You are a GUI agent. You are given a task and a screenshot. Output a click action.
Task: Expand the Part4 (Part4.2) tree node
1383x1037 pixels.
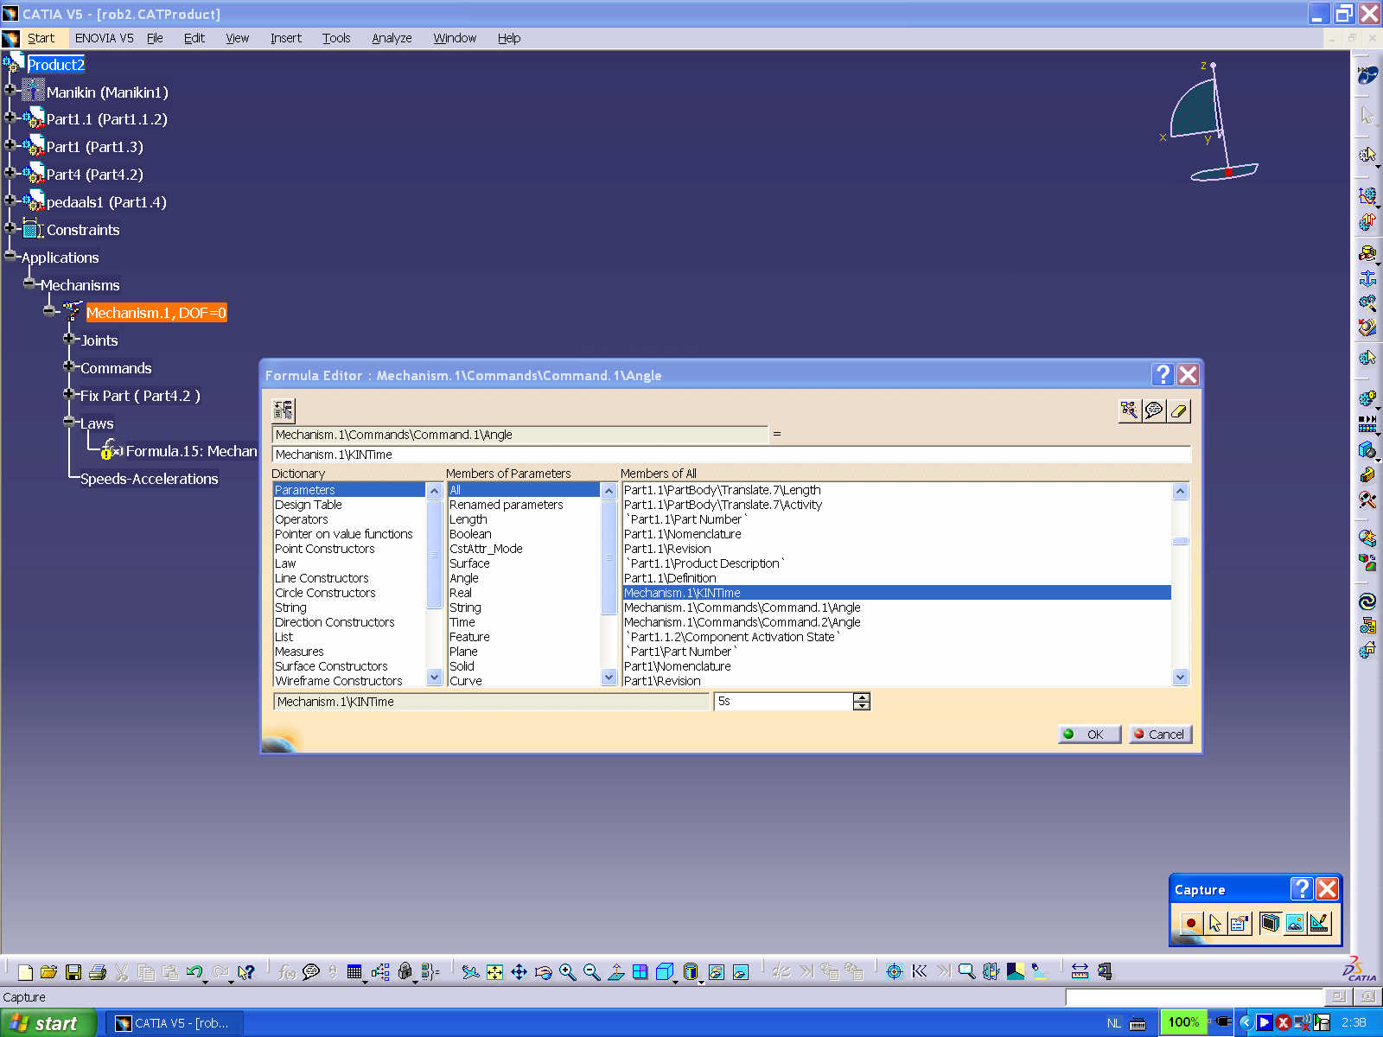[10, 172]
